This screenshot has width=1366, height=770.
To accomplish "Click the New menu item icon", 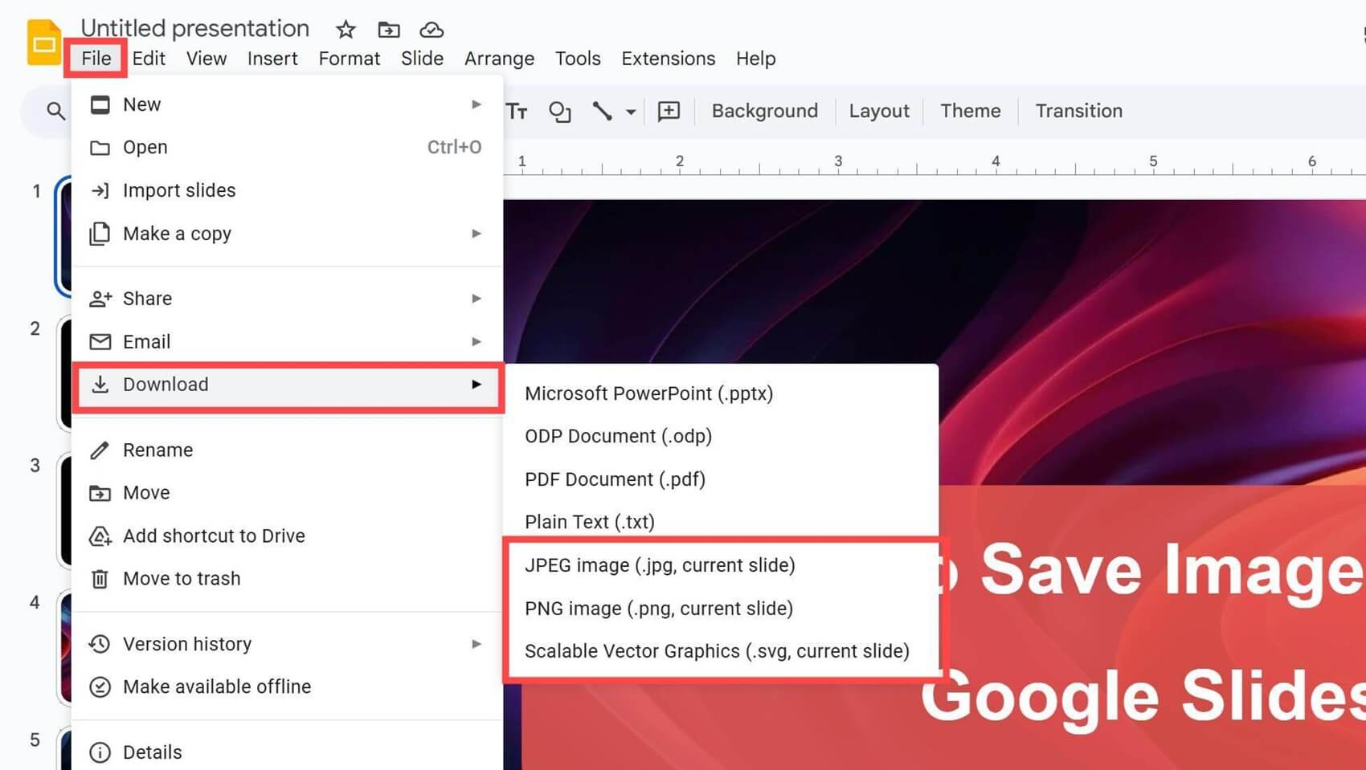I will (100, 104).
